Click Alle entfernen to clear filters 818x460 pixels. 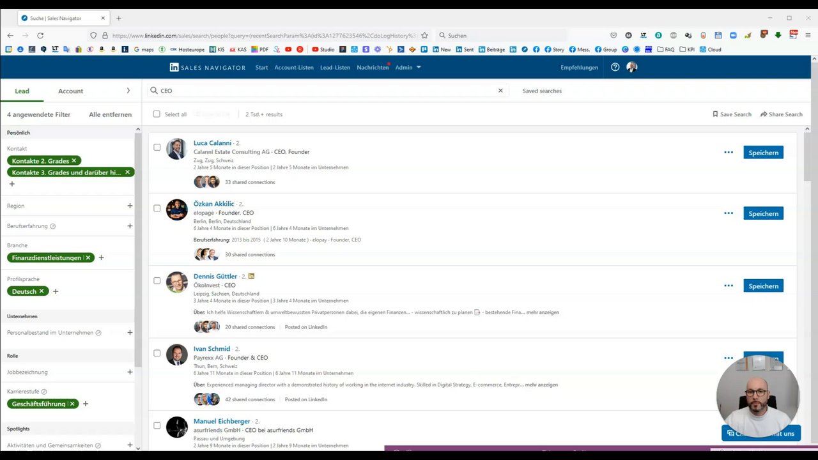[110, 114]
